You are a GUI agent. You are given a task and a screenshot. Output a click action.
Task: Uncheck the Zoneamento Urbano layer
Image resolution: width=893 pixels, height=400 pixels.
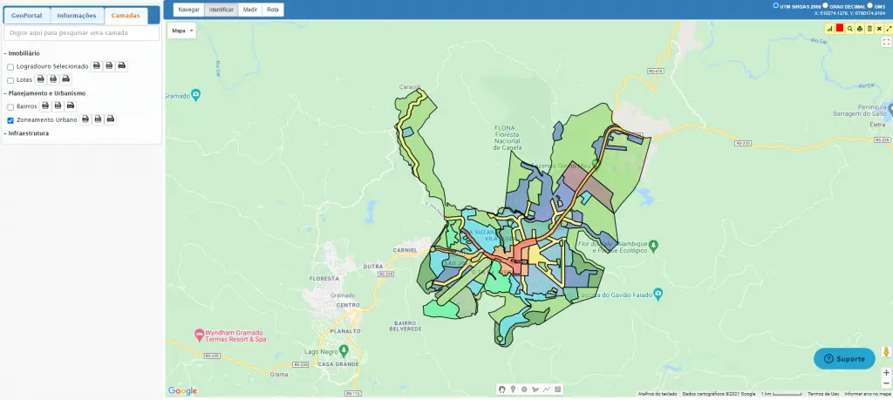(x=10, y=119)
